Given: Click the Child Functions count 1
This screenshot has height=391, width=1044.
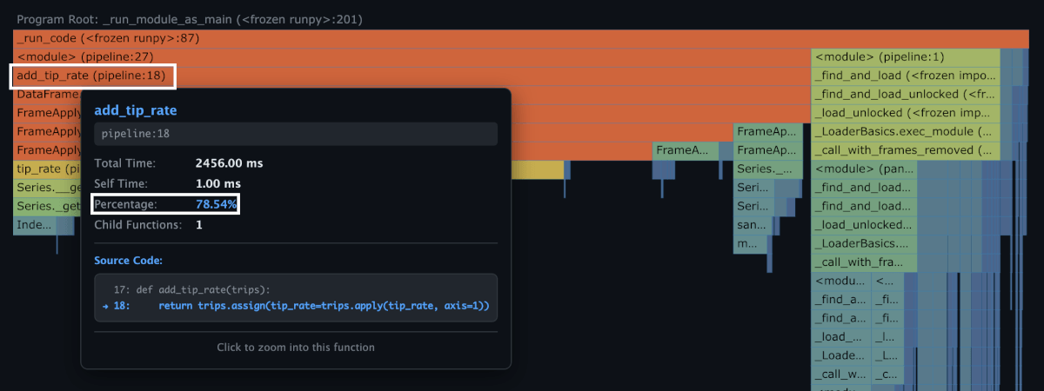Looking at the screenshot, I should tap(198, 225).
